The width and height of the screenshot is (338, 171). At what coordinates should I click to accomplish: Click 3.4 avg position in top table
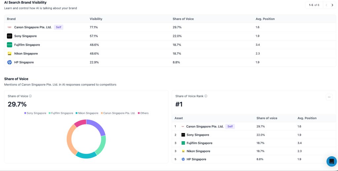tap(257, 45)
